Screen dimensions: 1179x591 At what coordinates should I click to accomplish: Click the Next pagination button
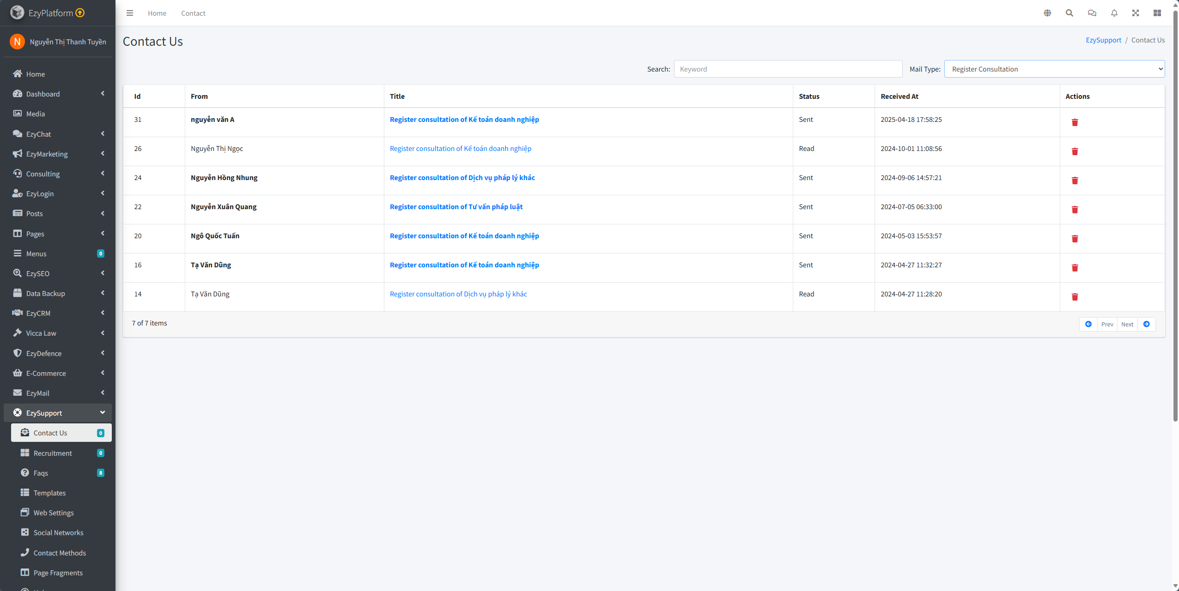pos(1127,324)
